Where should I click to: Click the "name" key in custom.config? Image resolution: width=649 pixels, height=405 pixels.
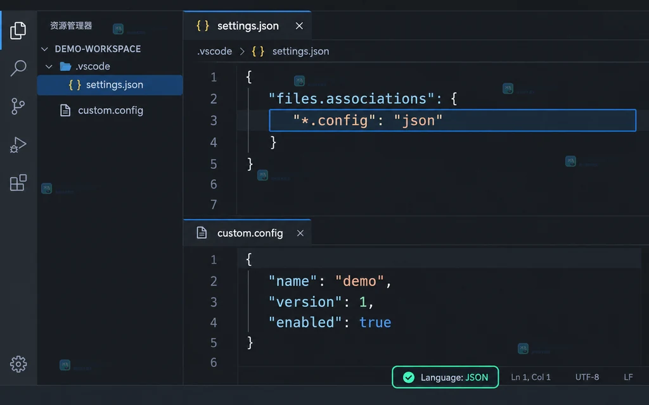(x=293, y=282)
